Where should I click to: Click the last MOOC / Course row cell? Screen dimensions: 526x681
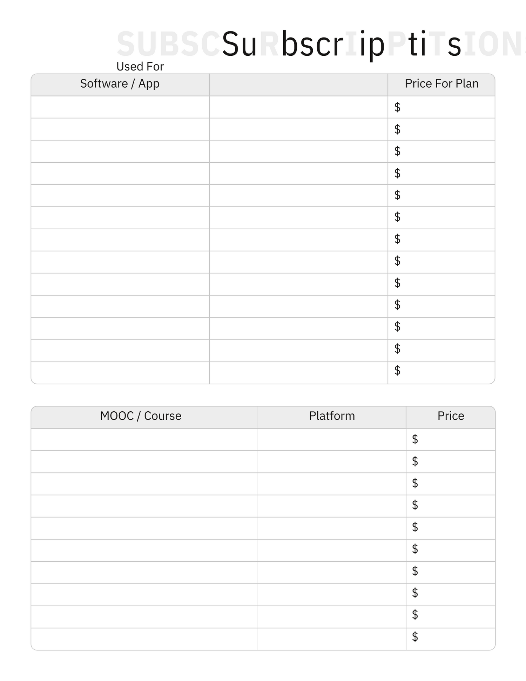[144, 639]
